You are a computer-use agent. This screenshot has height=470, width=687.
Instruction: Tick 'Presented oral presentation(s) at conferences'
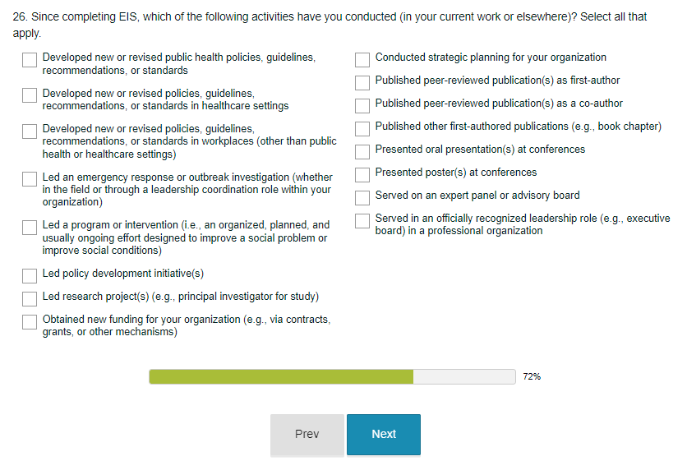coord(362,152)
